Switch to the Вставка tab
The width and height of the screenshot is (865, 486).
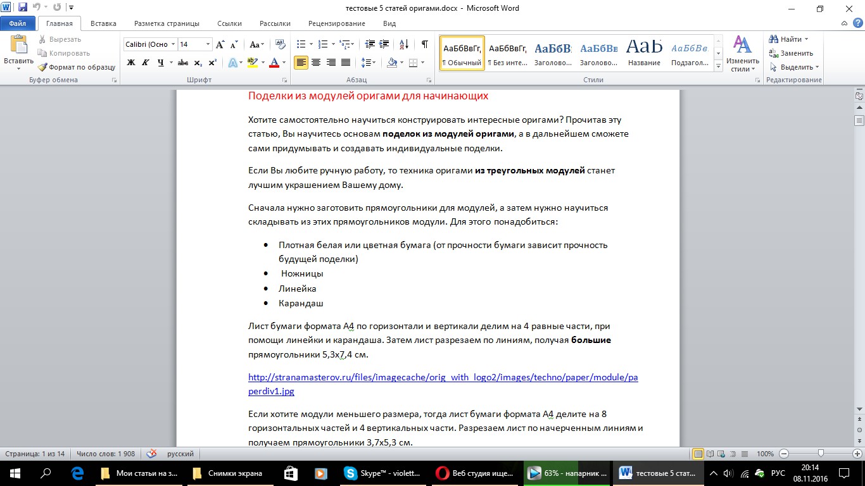pyautogui.click(x=103, y=23)
